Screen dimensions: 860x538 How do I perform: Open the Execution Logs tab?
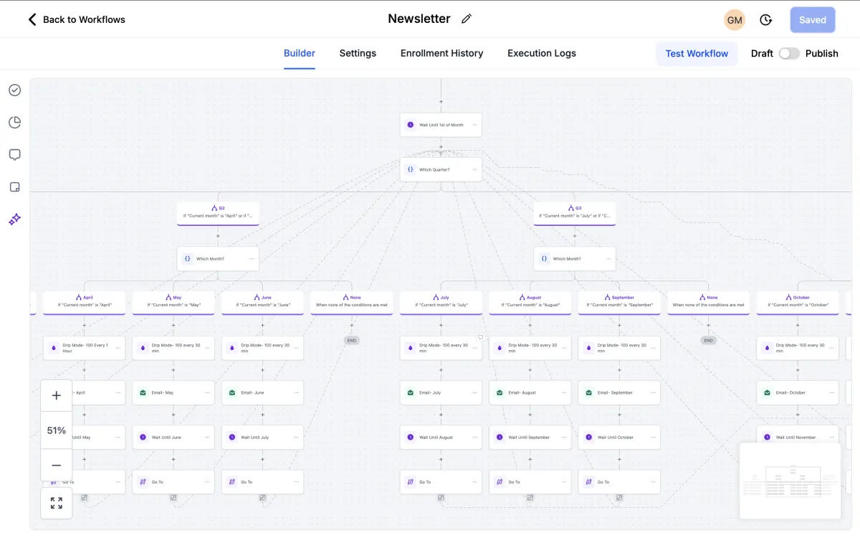point(541,53)
